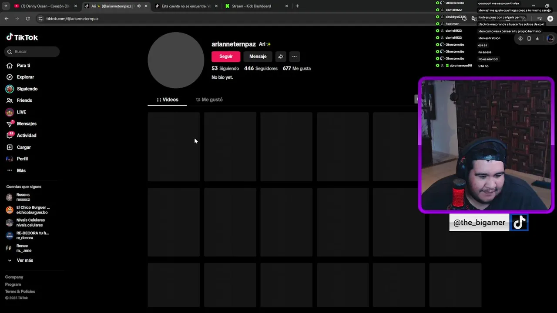Click the share profile arrow icon
Viewport: 557px width, 313px height.
pos(281,57)
